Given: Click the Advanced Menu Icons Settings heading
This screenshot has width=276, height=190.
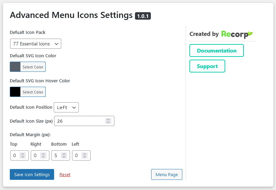Looking at the screenshot, I should 71,15.
